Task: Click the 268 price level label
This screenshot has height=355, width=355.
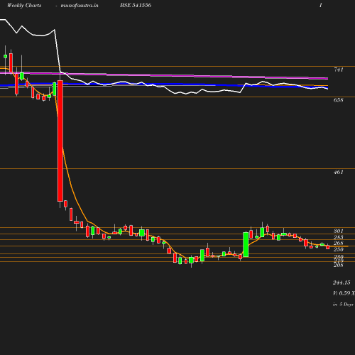Action: pos(338,243)
